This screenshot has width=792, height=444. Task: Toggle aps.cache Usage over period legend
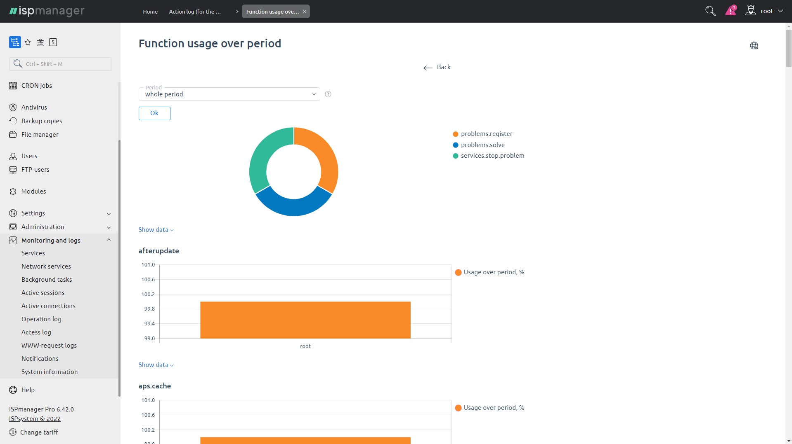coord(489,408)
